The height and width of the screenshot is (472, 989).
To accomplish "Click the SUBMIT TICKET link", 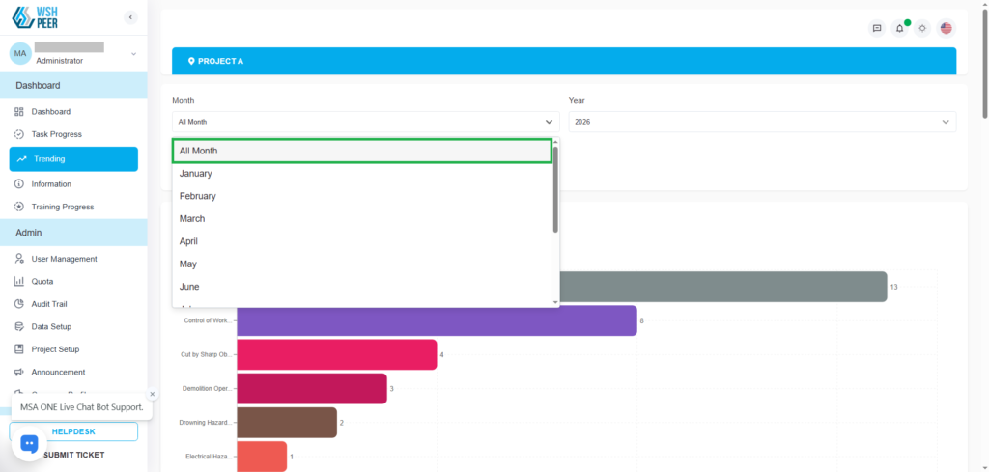I will click(73, 455).
